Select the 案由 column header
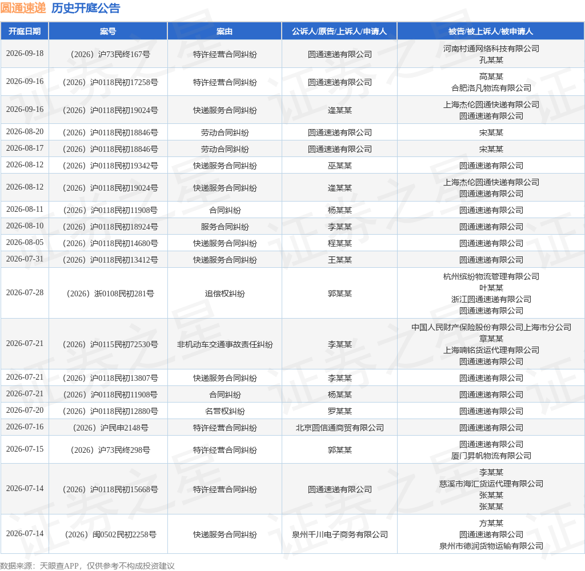Image resolution: width=585 pixels, height=571 pixels. [225, 31]
